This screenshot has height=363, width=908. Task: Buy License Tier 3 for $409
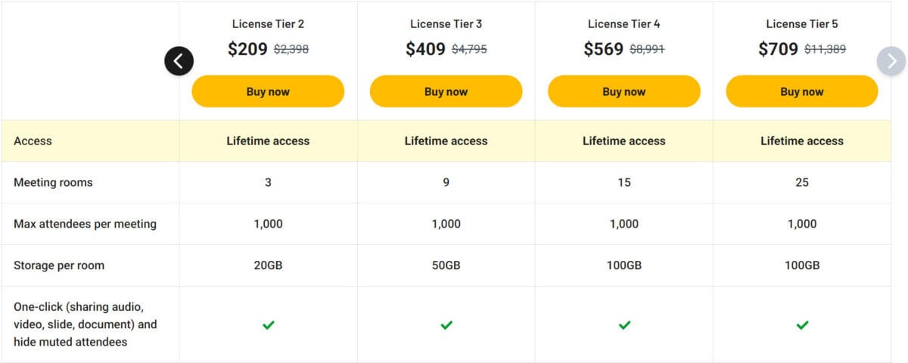pos(446,92)
